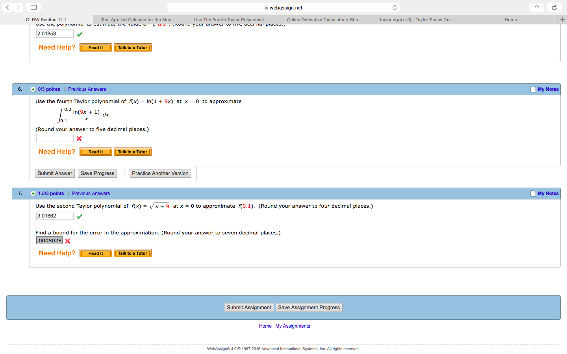The height and width of the screenshot is (354, 567).
Task: Click the answer input field for question 6
Action: 55,138
